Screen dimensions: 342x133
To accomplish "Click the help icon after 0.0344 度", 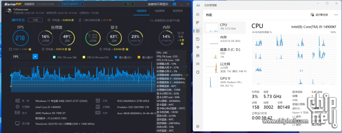I will (x=127, y=50).
